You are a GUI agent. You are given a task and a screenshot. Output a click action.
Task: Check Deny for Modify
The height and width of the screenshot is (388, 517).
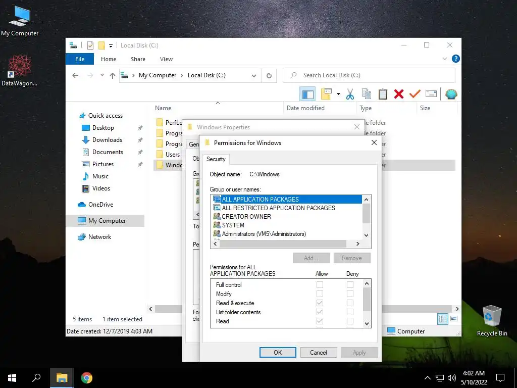[x=350, y=294]
